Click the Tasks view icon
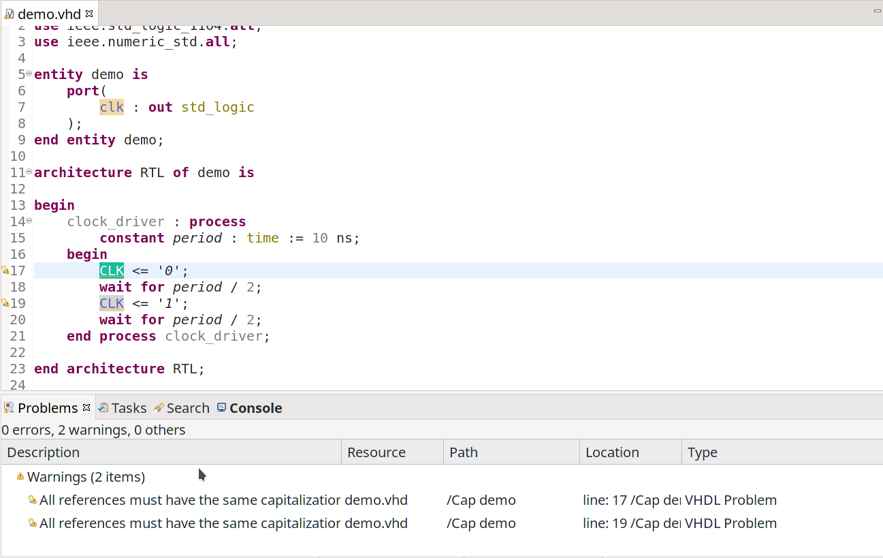The height and width of the screenshot is (558, 883). [x=103, y=407]
